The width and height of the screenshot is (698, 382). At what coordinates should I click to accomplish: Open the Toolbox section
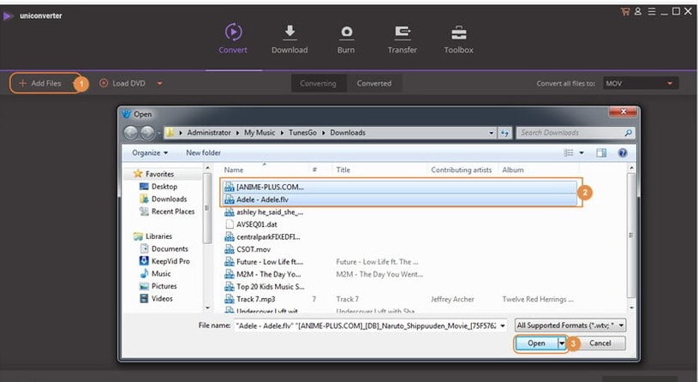pyautogui.click(x=458, y=39)
